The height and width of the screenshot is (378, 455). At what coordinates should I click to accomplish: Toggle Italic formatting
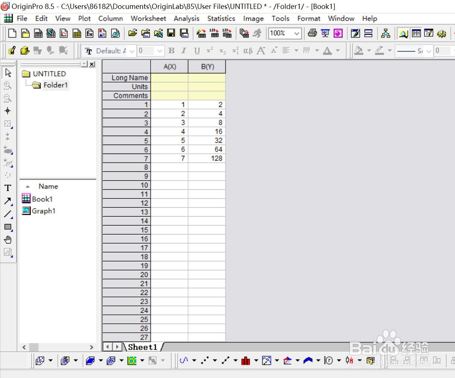pos(184,51)
